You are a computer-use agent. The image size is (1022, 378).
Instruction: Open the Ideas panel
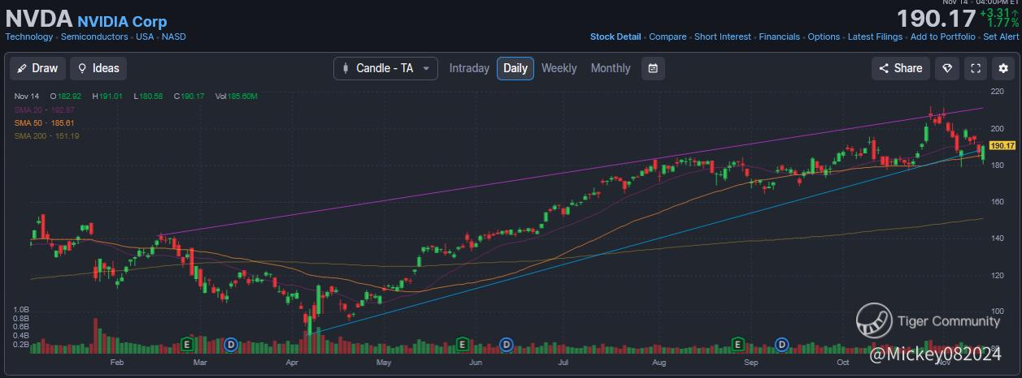pos(98,68)
